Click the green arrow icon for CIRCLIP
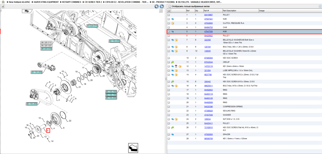This screenshot has width=322, height=154. (x=173, y=62)
